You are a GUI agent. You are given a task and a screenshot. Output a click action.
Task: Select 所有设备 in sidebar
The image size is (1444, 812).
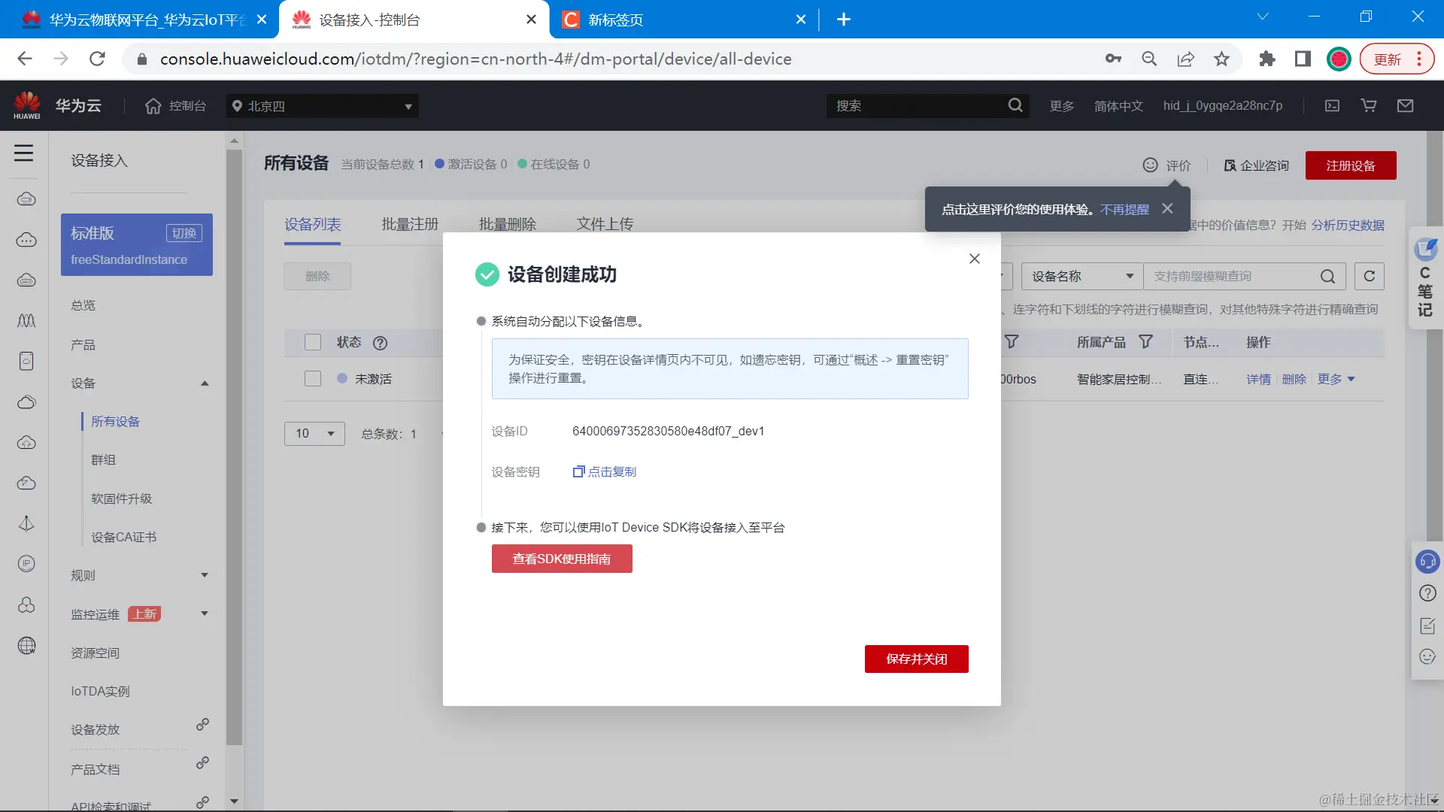click(115, 421)
